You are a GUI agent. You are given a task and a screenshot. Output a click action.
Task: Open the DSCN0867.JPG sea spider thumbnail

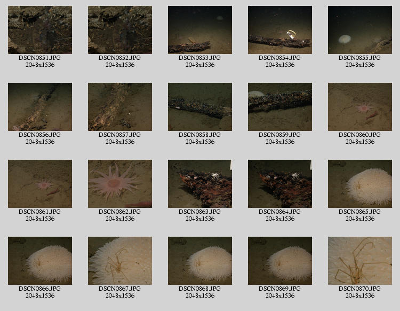coord(120,261)
